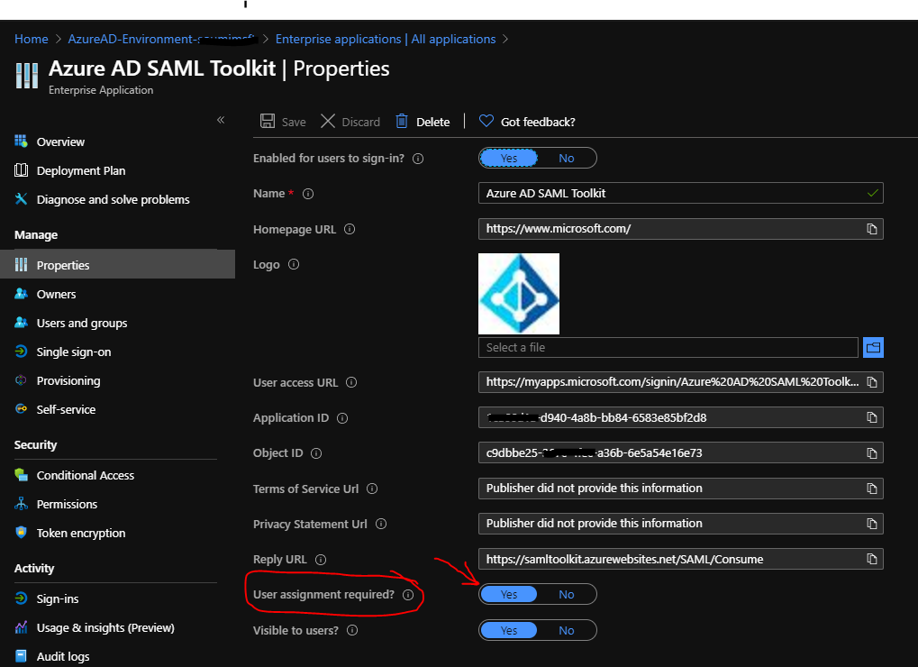Disable User assignment required
This screenshot has height=667, width=918.
click(x=567, y=593)
